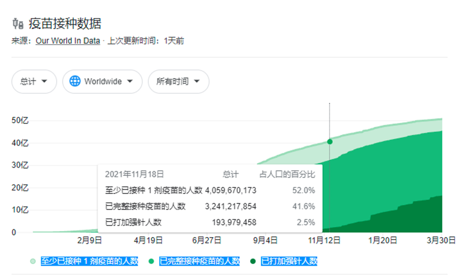
Task: Toggle 已完整接种疫苗的人数 series
Action: coord(199,261)
